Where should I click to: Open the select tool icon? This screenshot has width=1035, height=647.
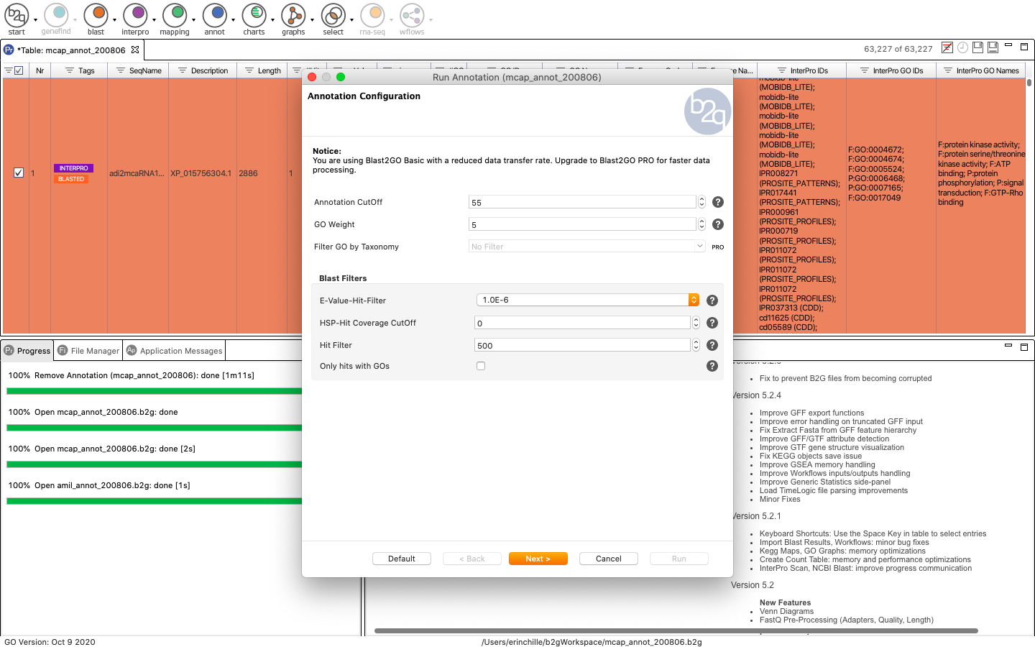333,15
